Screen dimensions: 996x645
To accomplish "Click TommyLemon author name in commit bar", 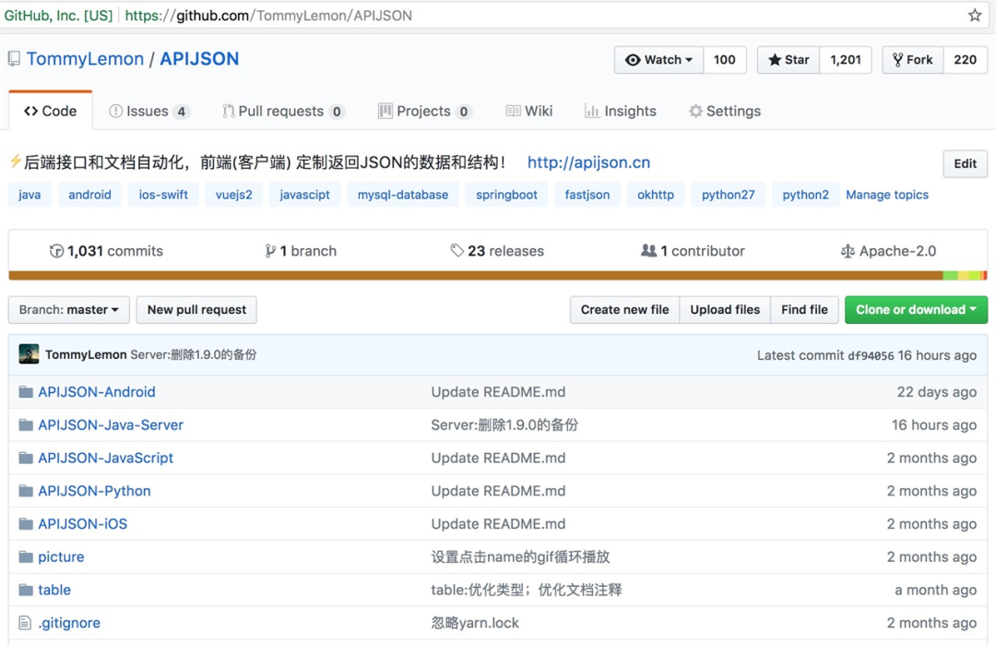I will pos(86,354).
